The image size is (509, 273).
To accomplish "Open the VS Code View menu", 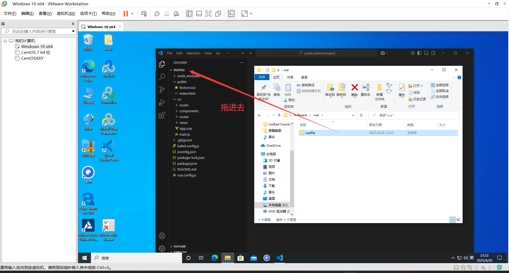I will click(208, 53).
